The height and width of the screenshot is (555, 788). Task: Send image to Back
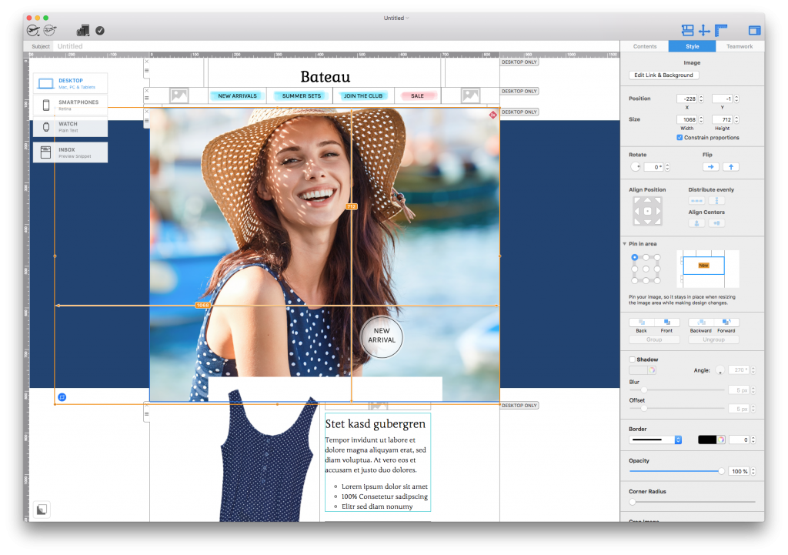click(642, 323)
